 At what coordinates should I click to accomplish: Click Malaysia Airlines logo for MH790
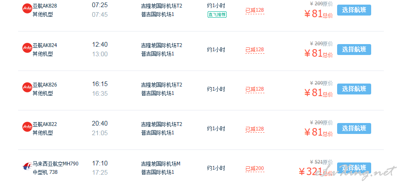27,167
